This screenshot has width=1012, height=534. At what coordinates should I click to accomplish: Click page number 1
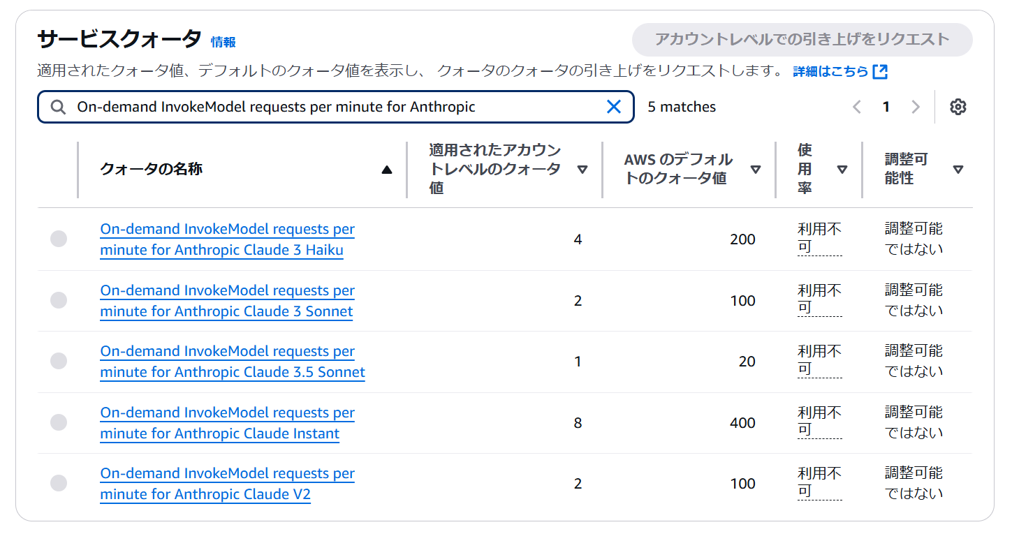886,107
